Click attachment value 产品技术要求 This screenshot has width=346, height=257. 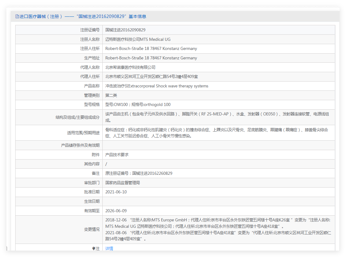click(117, 155)
